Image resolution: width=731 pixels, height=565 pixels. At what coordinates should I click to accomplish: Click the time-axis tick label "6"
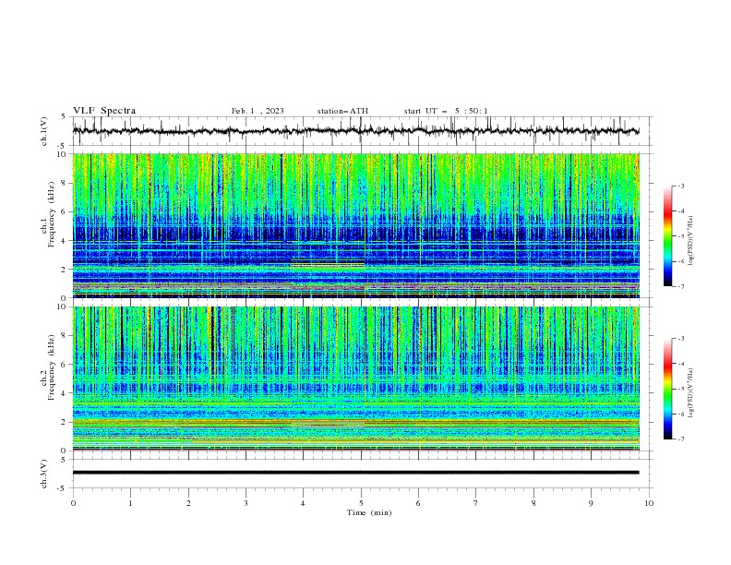(x=418, y=503)
